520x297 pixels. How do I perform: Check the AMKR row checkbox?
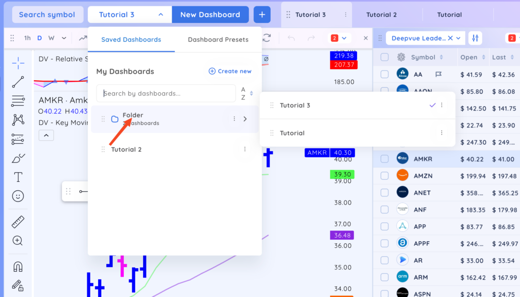tap(384, 159)
